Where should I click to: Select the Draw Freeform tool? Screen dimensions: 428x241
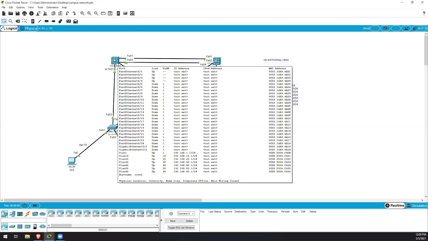click(x=60, y=21)
